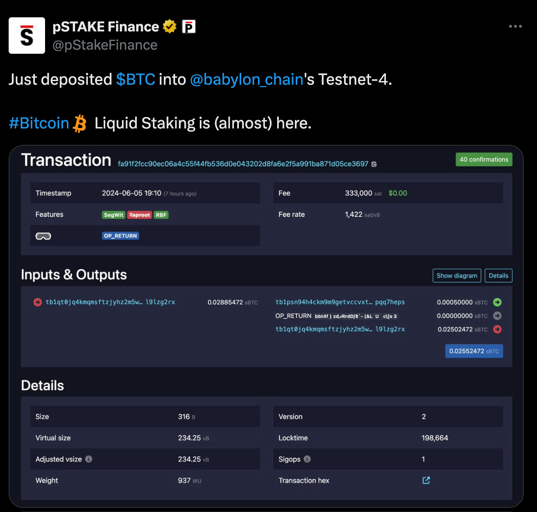Viewport: 537px width, 512px height.
Task: Click the RBF feature tag
Action: click(161, 215)
